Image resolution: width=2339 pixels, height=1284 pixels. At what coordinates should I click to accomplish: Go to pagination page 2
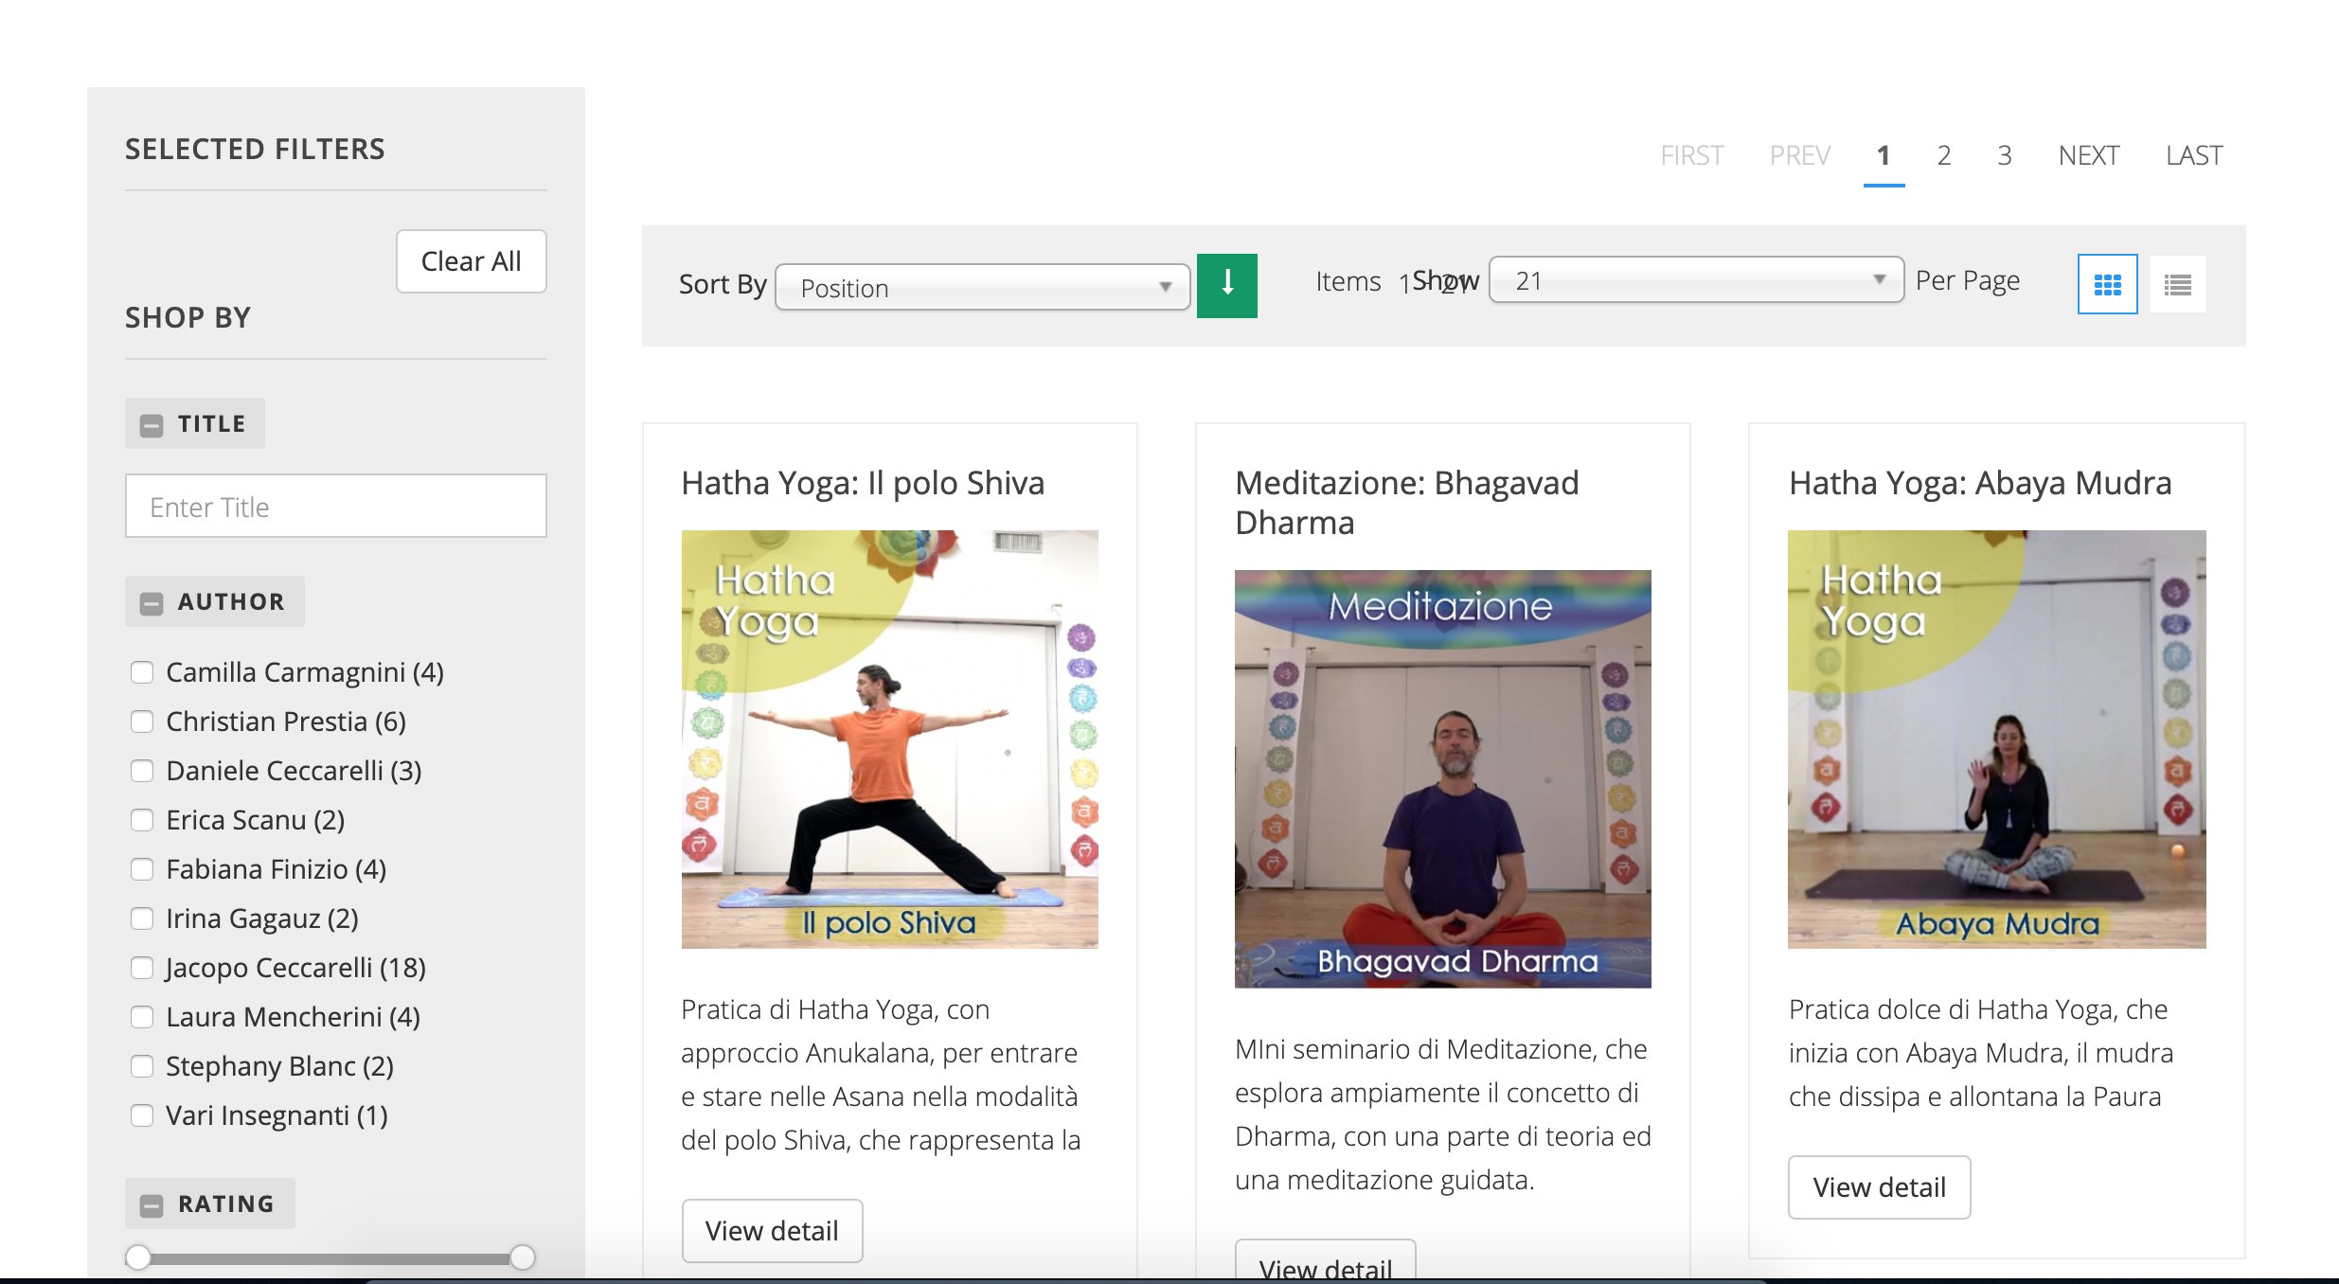[x=1943, y=155]
